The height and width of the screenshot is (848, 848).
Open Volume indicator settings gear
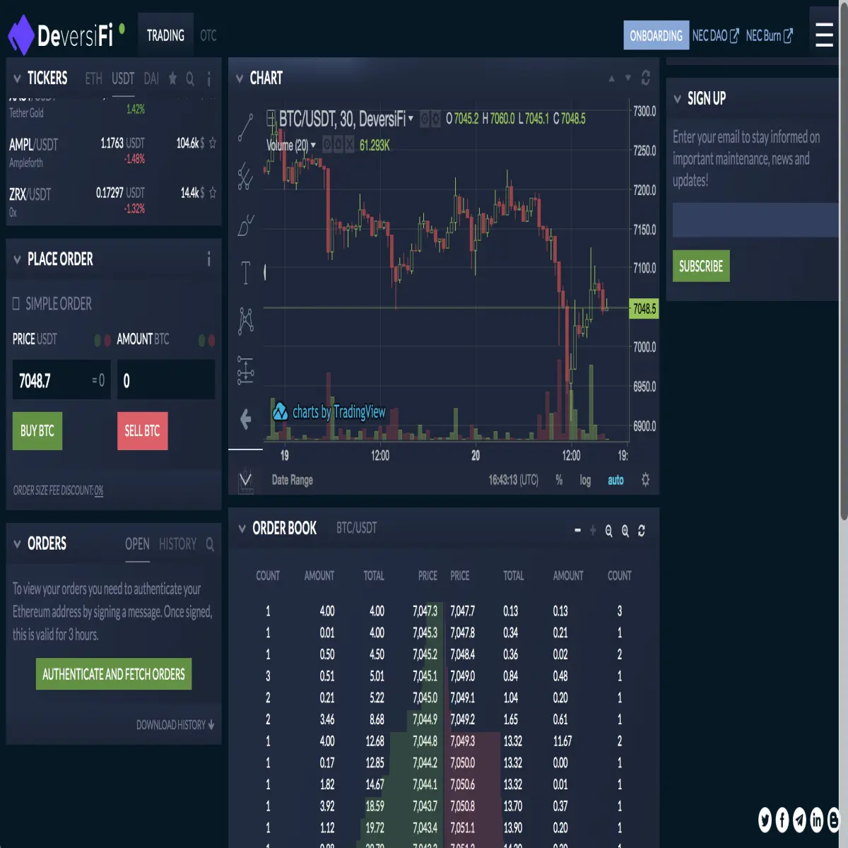coord(338,145)
